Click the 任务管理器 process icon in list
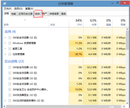This screenshot has width=130, height=108. point(10,54)
